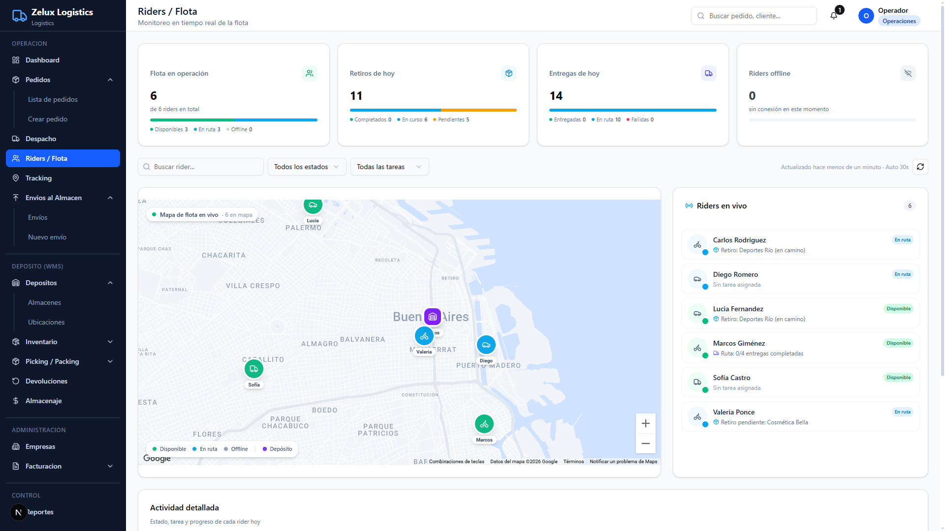Select Lucia's vehicle marker on map
This screenshot has width=945, height=531.
pos(313,206)
